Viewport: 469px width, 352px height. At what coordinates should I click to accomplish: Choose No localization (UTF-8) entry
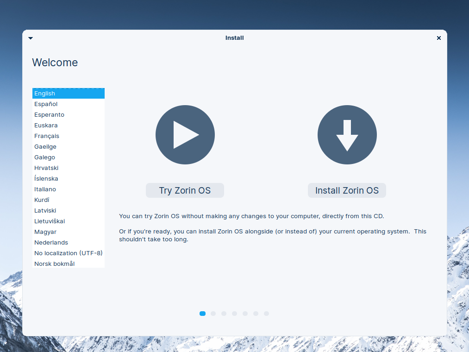click(69, 253)
